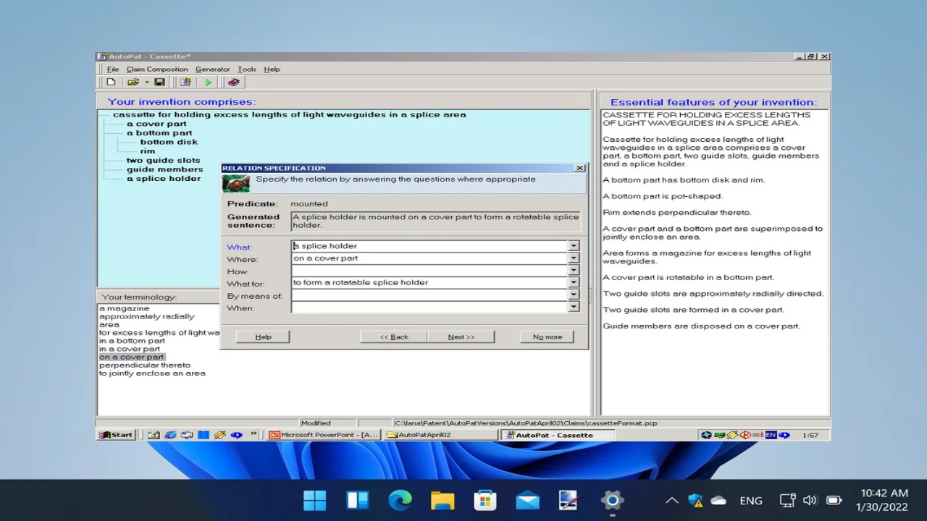Image resolution: width=927 pixels, height=521 pixels.
Task: Click the No more button
Action: coord(548,336)
